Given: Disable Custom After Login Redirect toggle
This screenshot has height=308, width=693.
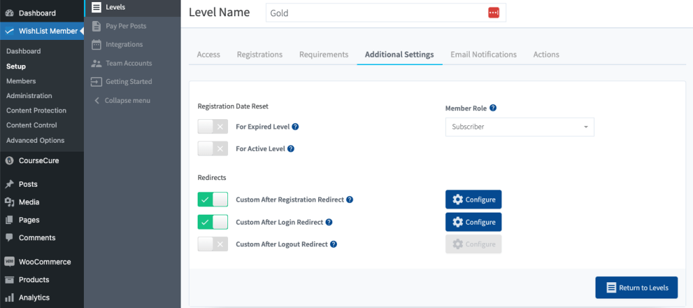Looking at the screenshot, I should [213, 222].
